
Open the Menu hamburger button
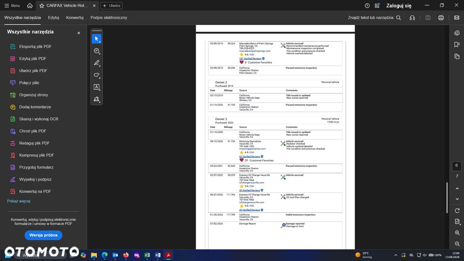click(12, 6)
